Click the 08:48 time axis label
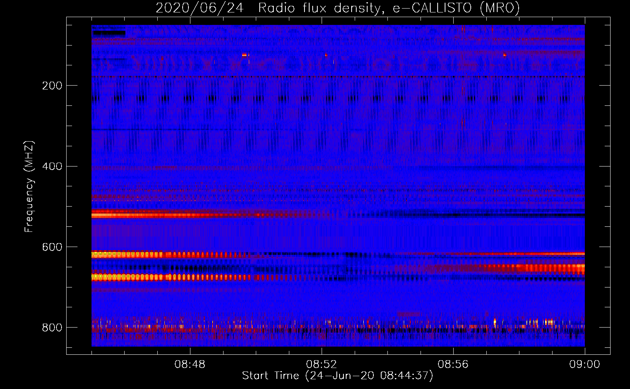Image resolution: width=630 pixels, height=389 pixels. pyautogui.click(x=190, y=364)
